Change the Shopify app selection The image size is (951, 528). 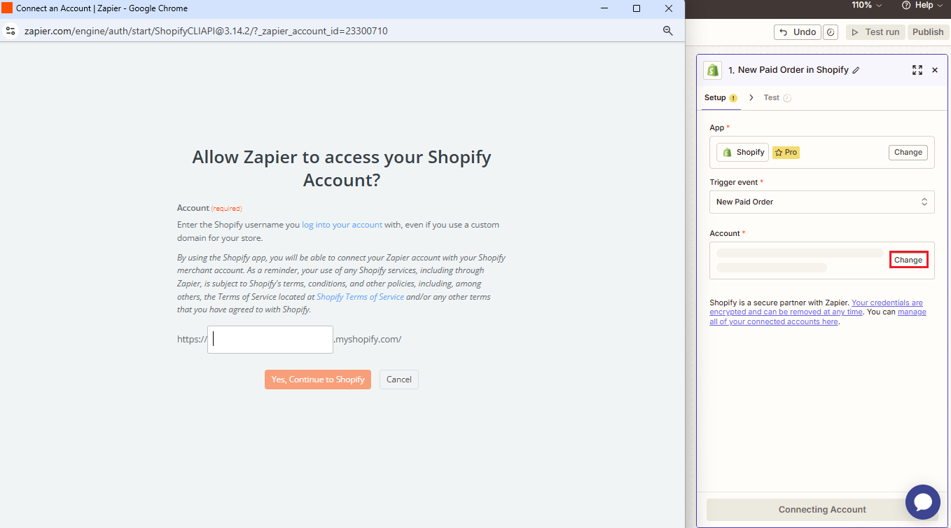point(908,152)
